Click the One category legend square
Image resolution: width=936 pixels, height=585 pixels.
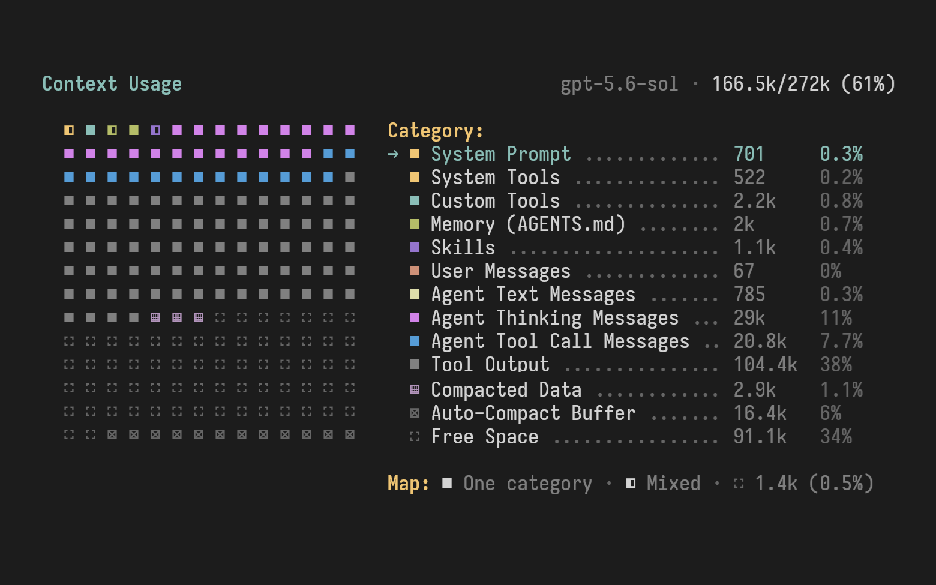pyautogui.click(x=447, y=483)
